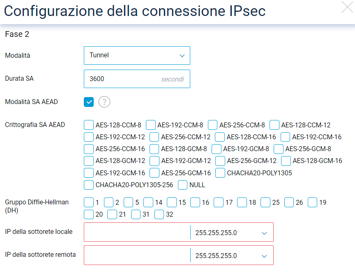
Task: Check Diffie-Hellman group 19
Action: [x=313, y=202]
